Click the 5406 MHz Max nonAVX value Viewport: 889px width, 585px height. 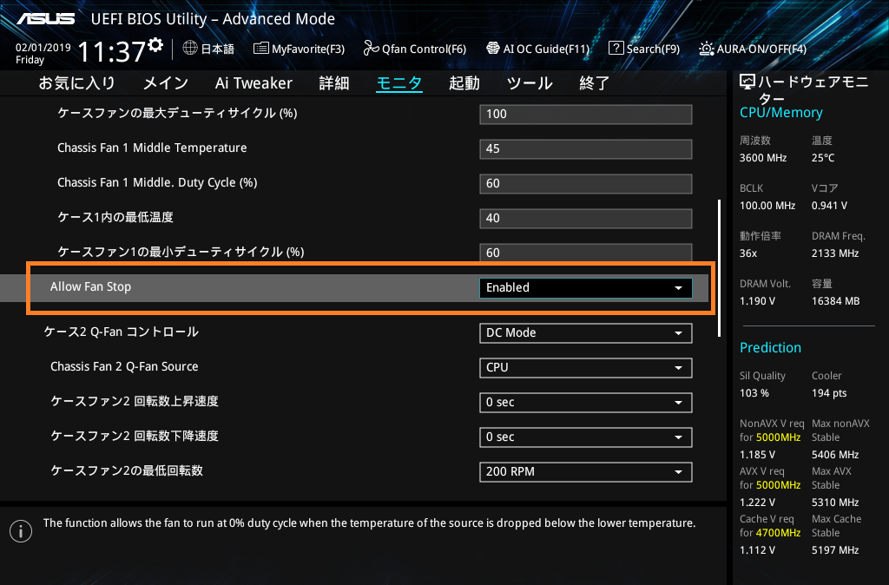click(x=835, y=455)
